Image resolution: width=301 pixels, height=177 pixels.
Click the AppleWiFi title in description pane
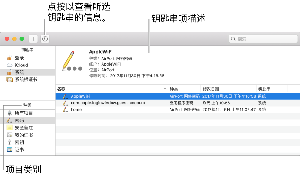point(101,52)
